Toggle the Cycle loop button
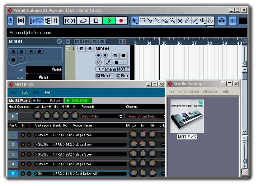 tap(83, 21)
